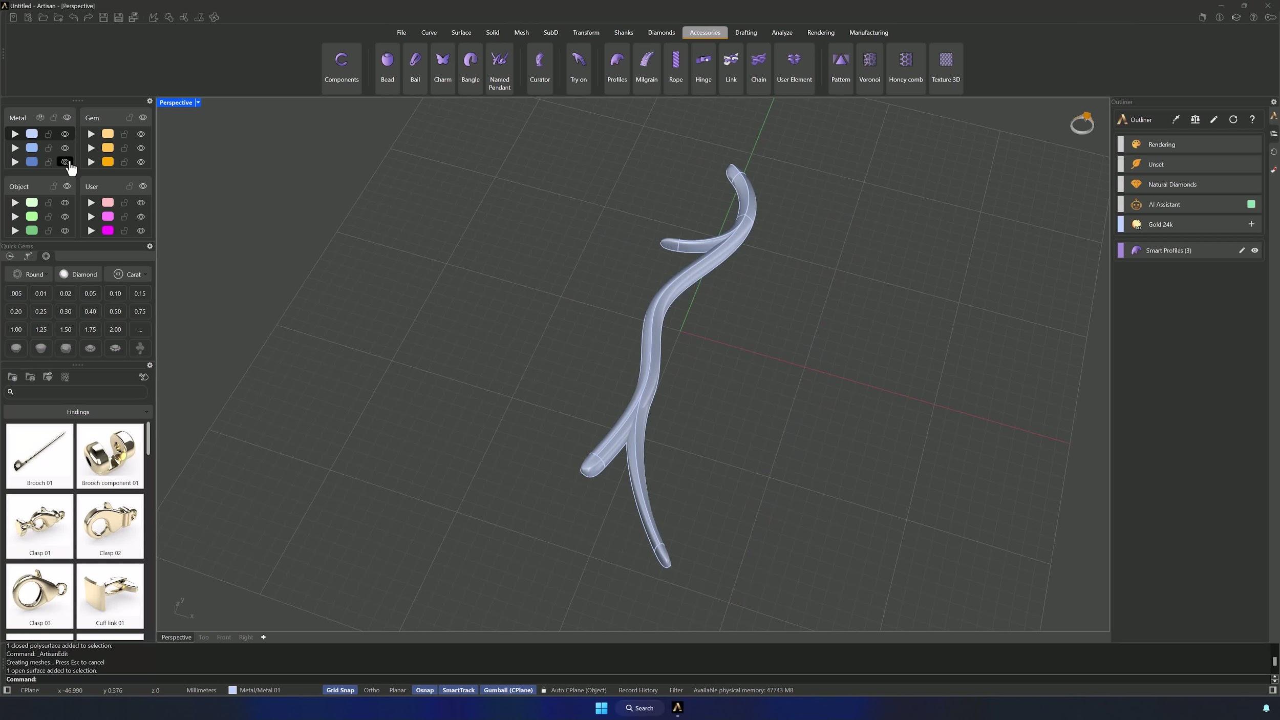Switch to the Front viewport tab
This screenshot has height=720, width=1280.
[224, 637]
